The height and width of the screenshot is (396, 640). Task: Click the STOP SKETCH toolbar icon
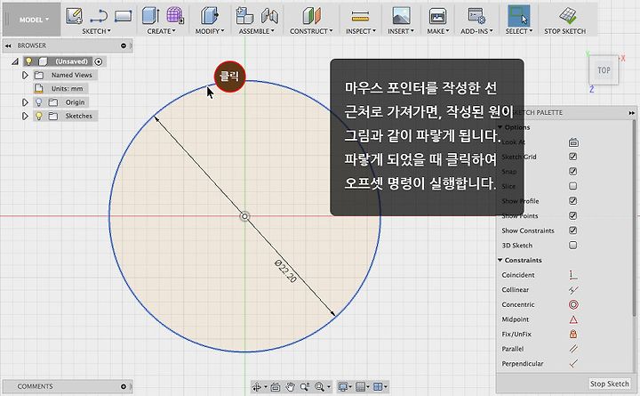pyautogui.click(x=567, y=15)
